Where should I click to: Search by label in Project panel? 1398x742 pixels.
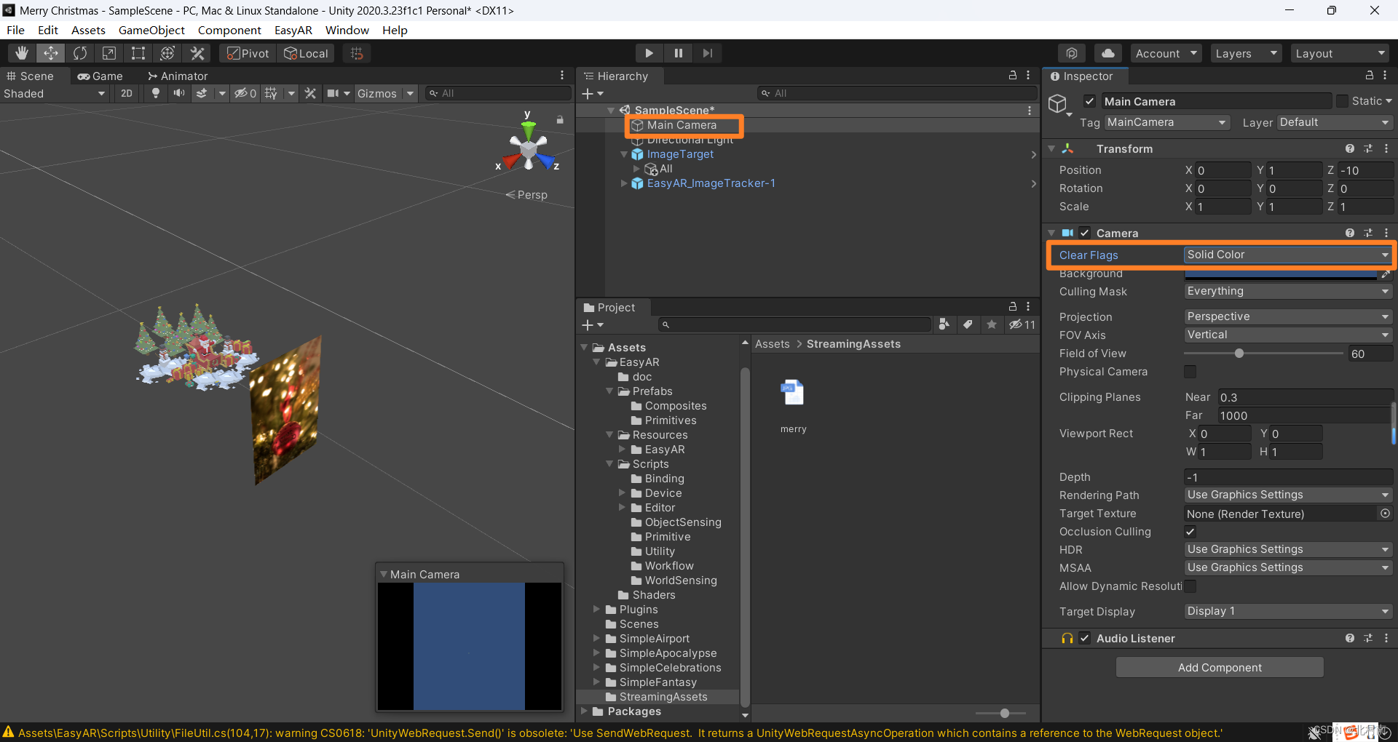pos(968,324)
